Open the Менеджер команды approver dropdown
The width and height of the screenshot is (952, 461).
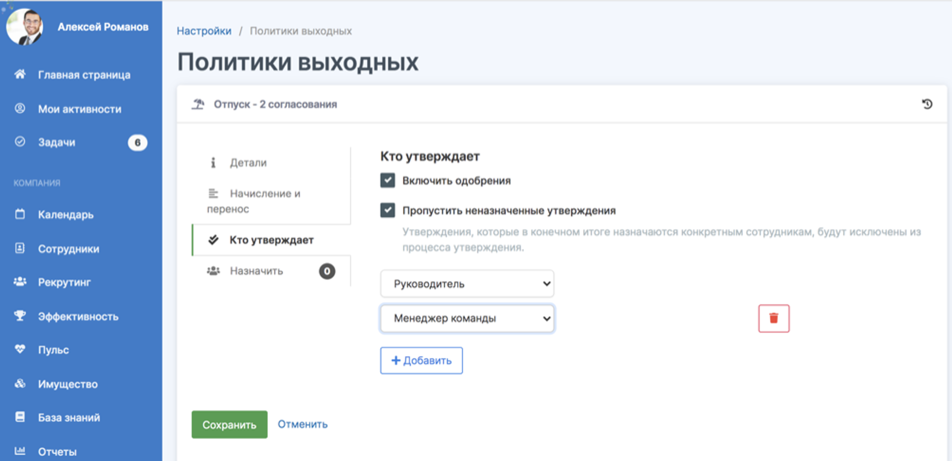pos(467,318)
